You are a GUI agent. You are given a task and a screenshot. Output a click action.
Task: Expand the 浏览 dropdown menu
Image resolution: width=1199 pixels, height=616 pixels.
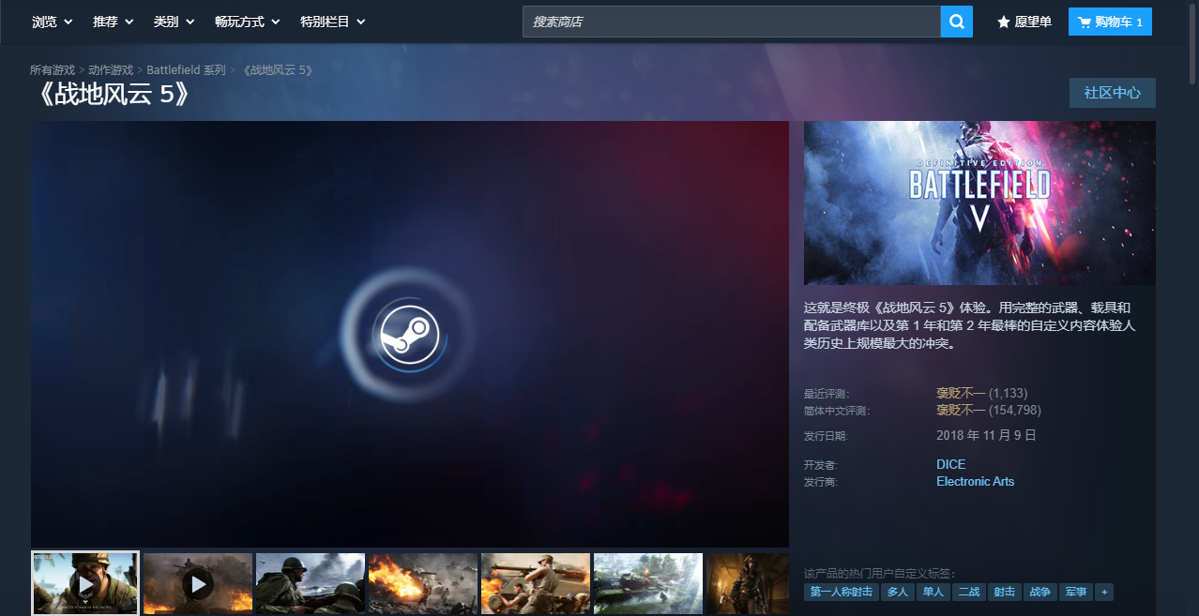coord(53,22)
